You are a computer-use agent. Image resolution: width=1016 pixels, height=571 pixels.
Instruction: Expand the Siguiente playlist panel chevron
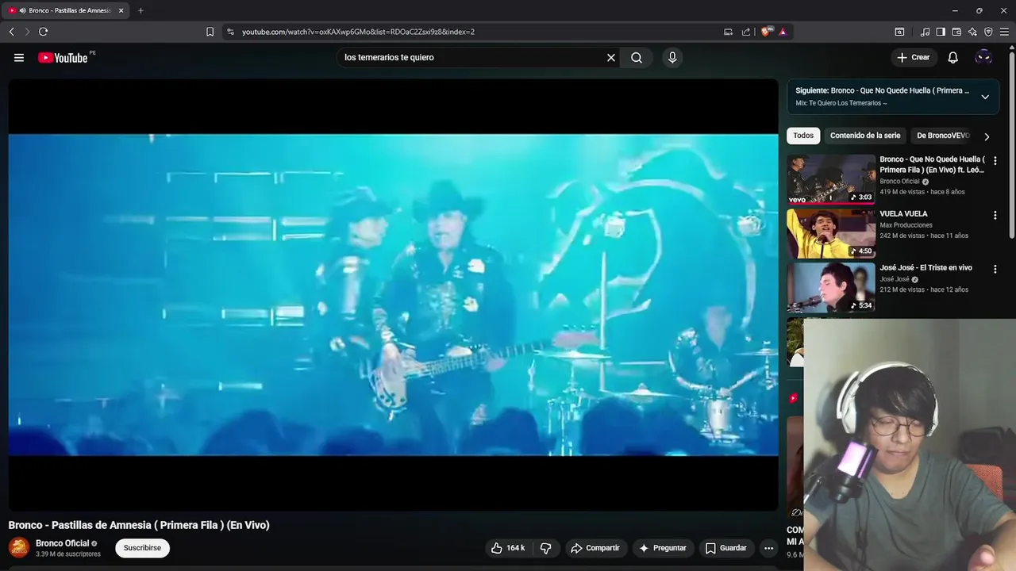tap(985, 97)
